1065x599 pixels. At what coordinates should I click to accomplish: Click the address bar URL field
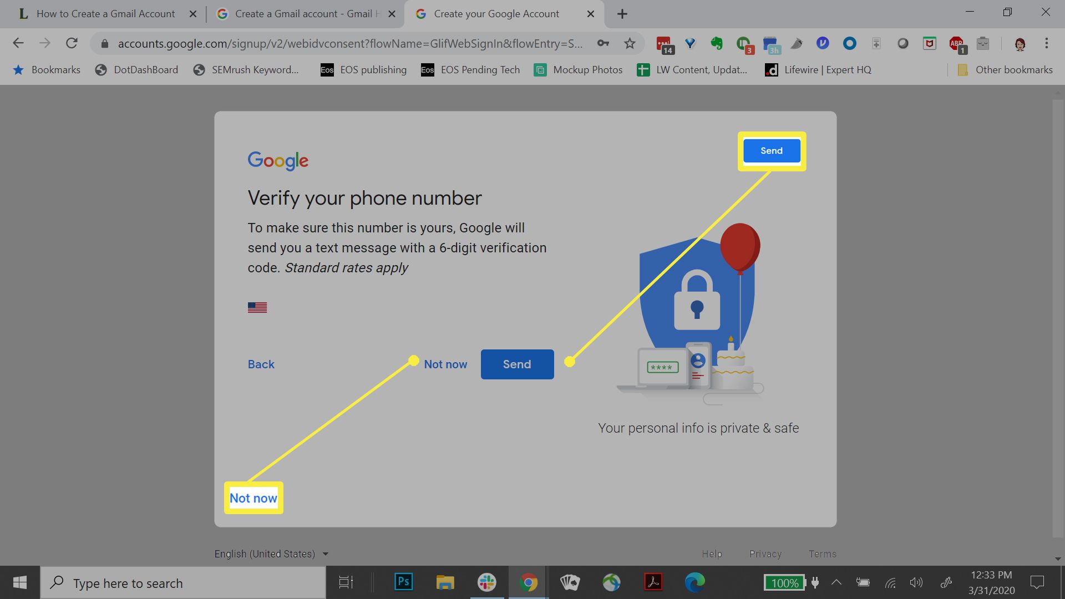349,43
